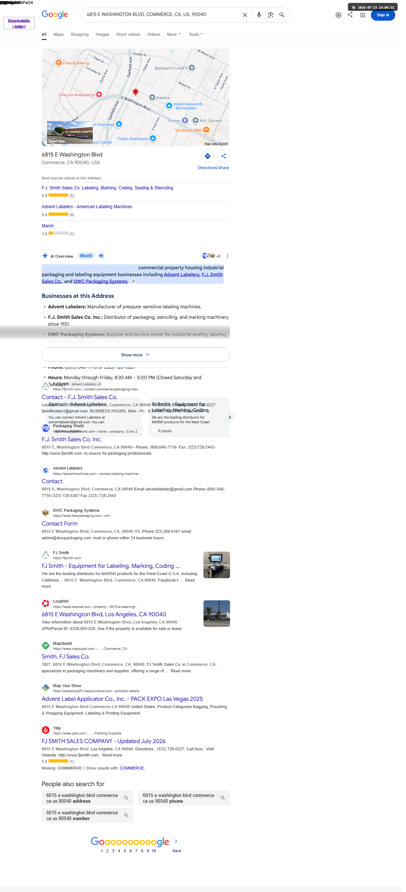Search '6815 e washington blvd commerce ca us 90040 phone'
Image resolution: width=406 pixels, height=892 pixels.
pos(184,798)
